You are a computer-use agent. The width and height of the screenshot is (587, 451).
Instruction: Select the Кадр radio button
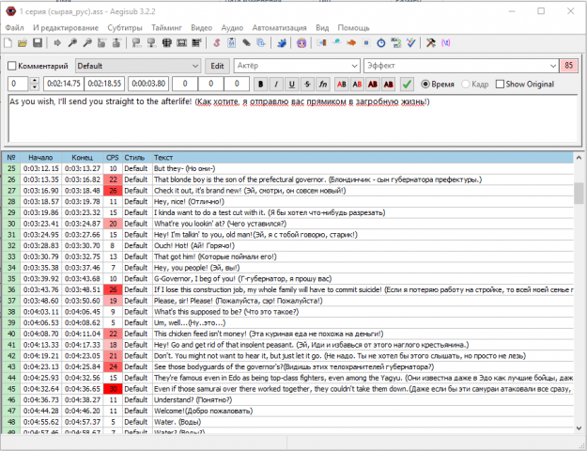(x=465, y=85)
